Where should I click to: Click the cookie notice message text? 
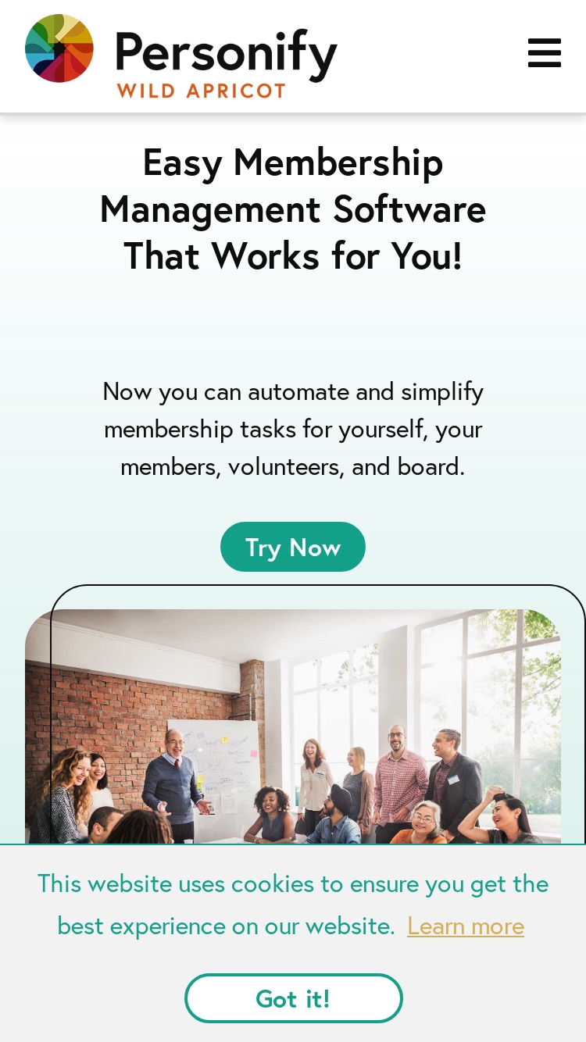click(x=293, y=905)
